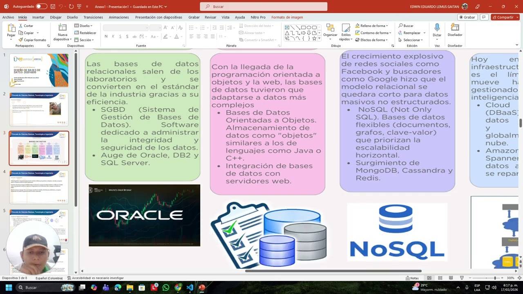Switch to reading view icon
Image resolution: width=523 pixels, height=294 pixels.
(451, 278)
